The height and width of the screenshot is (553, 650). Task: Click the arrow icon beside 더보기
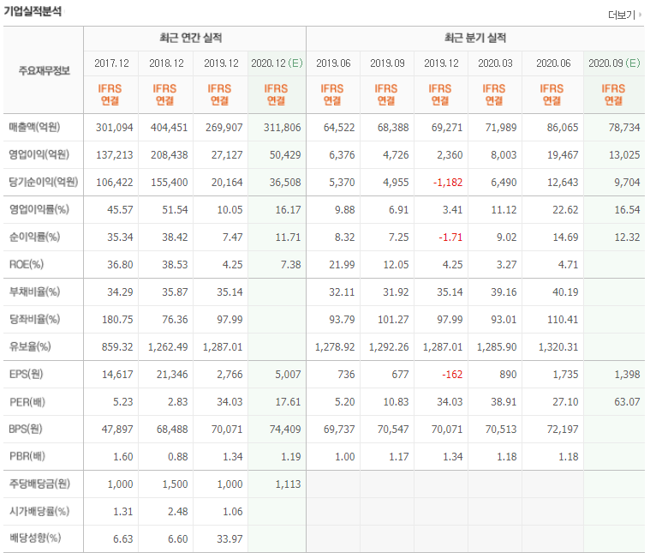(640, 15)
